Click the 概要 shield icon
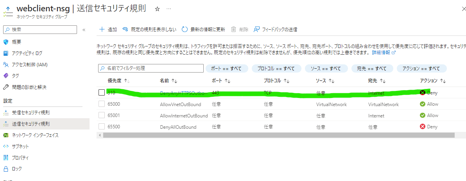The image size is (466, 181). click(x=5, y=42)
